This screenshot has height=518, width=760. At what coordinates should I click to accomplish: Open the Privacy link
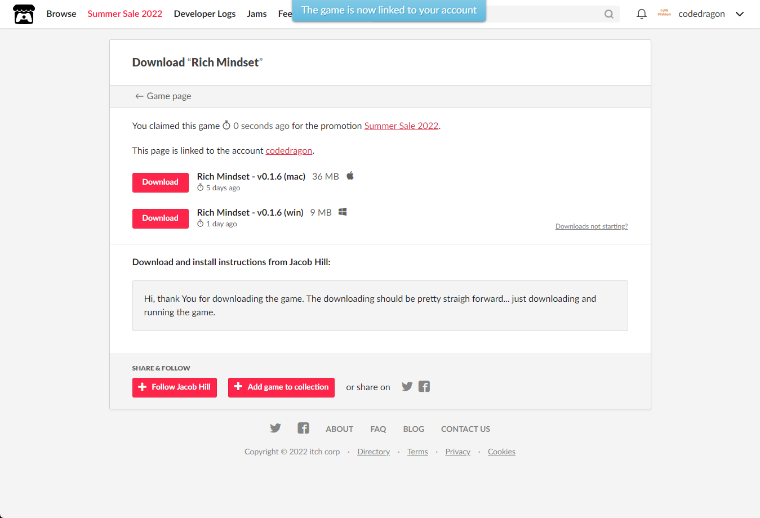[457, 452]
